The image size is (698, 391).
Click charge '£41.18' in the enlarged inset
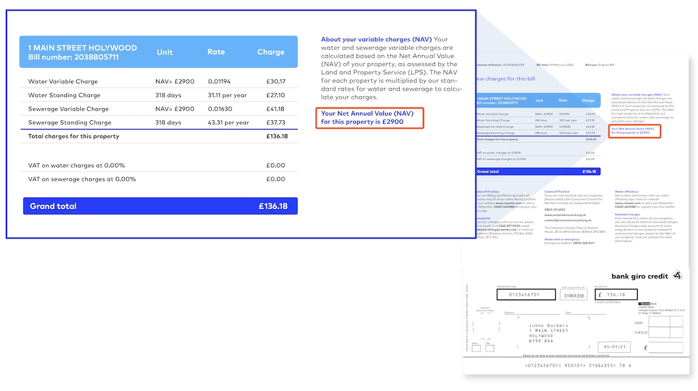point(276,109)
